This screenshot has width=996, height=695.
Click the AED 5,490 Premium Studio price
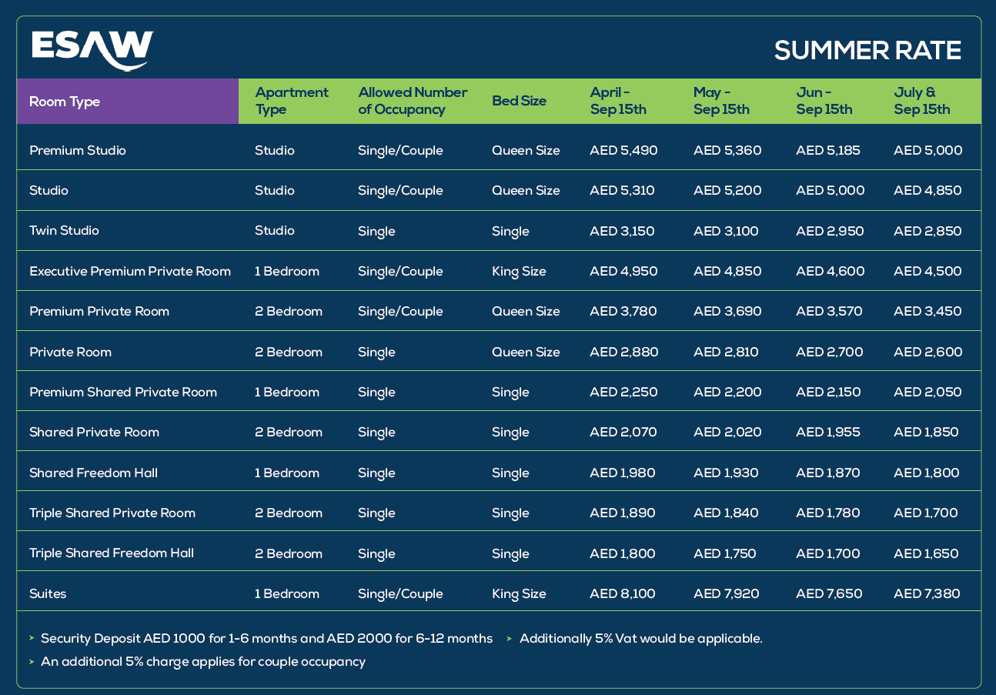pyautogui.click(x=623, y=150)
